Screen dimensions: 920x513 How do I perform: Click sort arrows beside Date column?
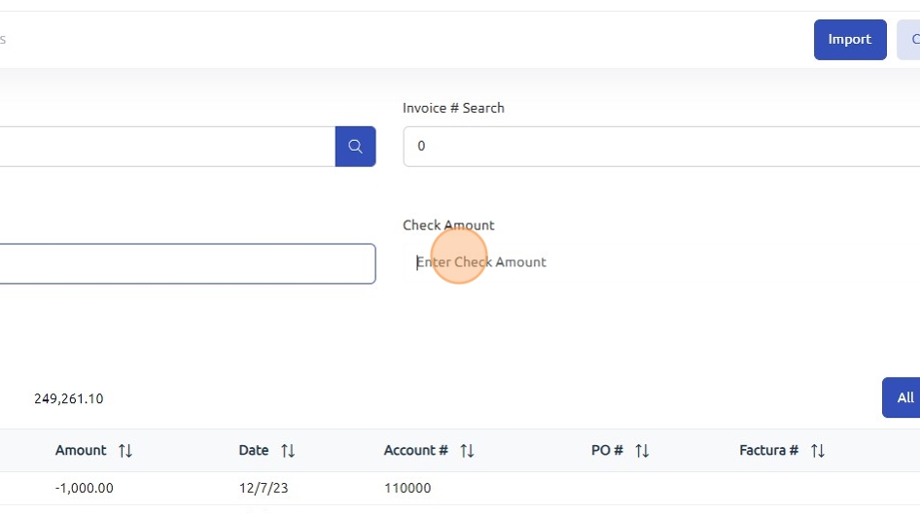pyautogui.click(x=288, y=451)
